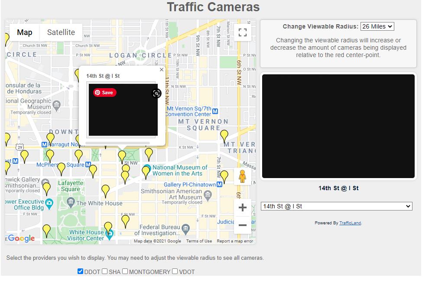Click the Mt Vernon Sq metro station icon
432x287 pixels.
215,112
